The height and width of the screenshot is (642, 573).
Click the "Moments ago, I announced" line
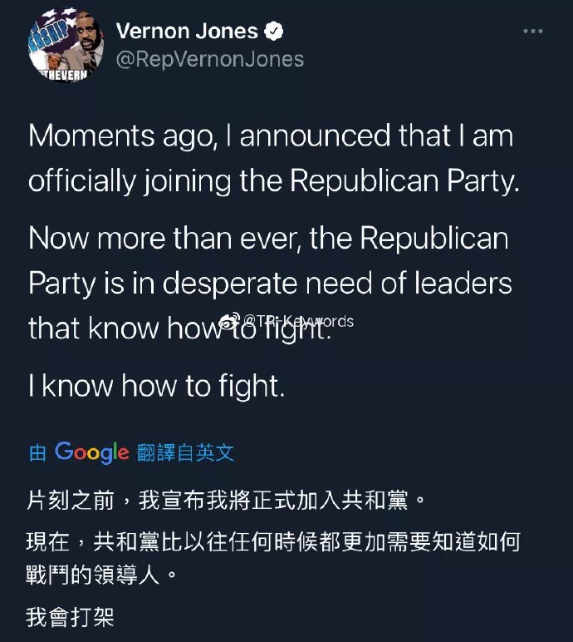pyautogui.click(x=271, y=136)
